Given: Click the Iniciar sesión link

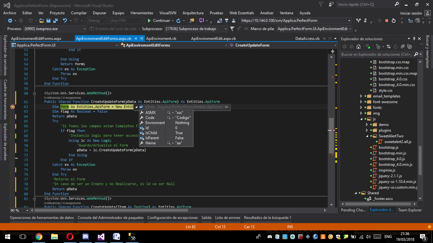Looking at the screenshot, I should pyautogui.click(x=411, y=13).
